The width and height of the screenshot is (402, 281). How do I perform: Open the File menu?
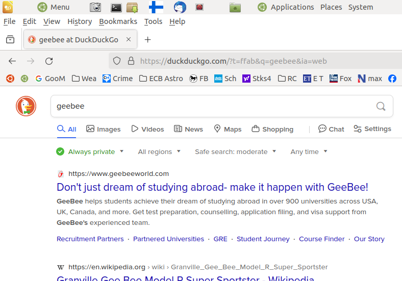pyautogui.click(x=10, y=21)
